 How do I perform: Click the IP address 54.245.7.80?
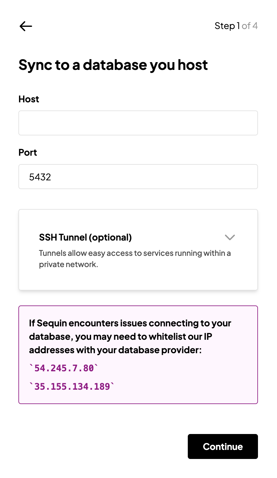coord(63,368)
